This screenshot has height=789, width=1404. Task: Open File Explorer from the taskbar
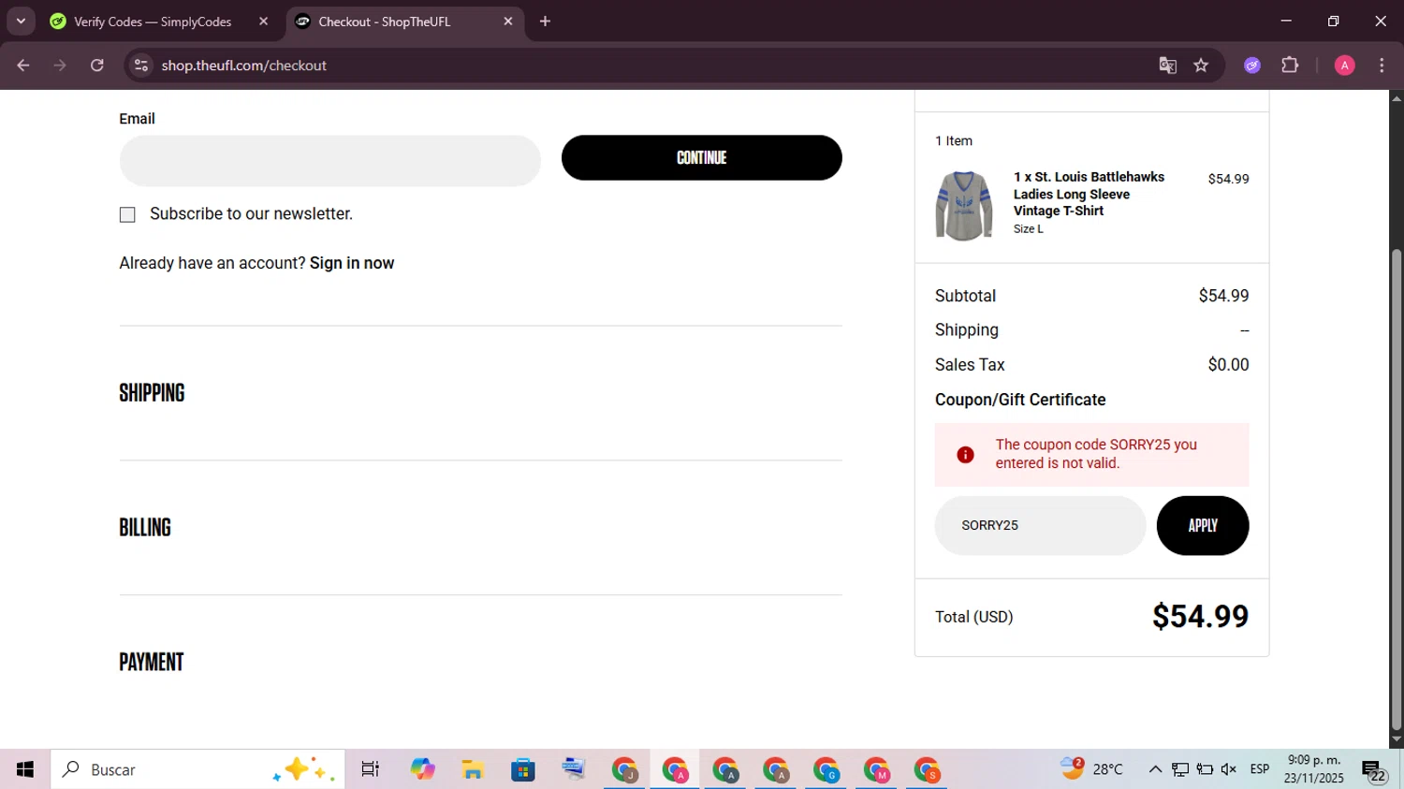473,769
